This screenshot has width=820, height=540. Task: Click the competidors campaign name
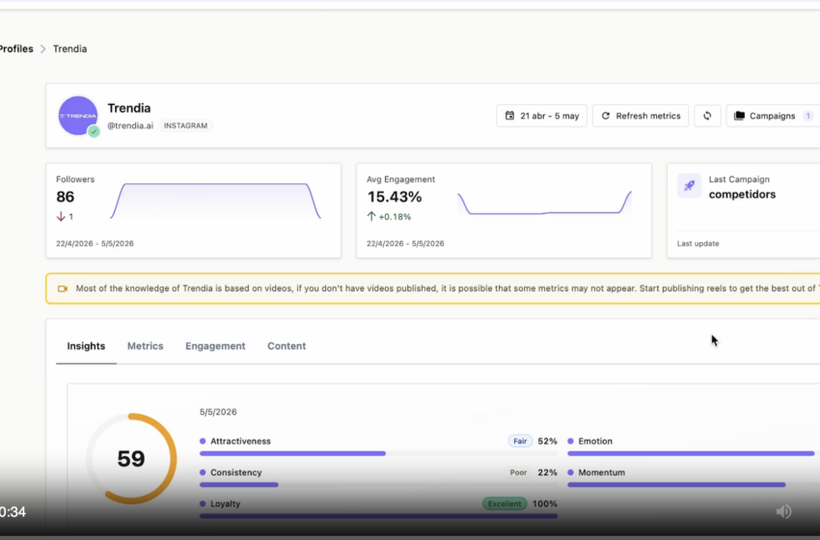pyautogui.click(x=742, y=195)
